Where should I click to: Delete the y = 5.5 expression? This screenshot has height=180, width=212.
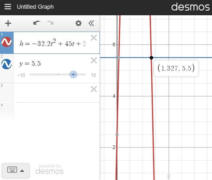click(x=94, y=60)
